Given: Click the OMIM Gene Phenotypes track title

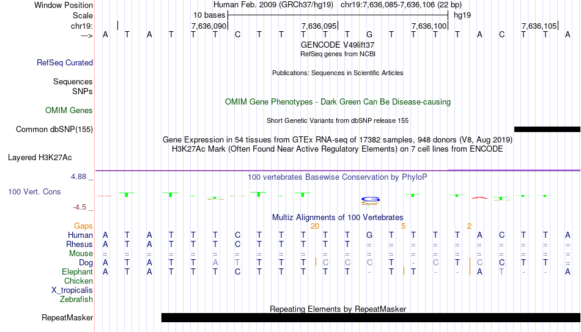Looking at the screenshot, I should (338, 102).
